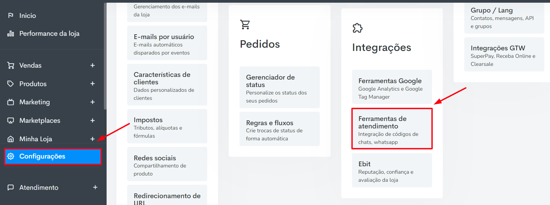Open the Ferramentas Google card
Image resolution: width=550 pixels, height=205 pixels.
pos(392,87)
